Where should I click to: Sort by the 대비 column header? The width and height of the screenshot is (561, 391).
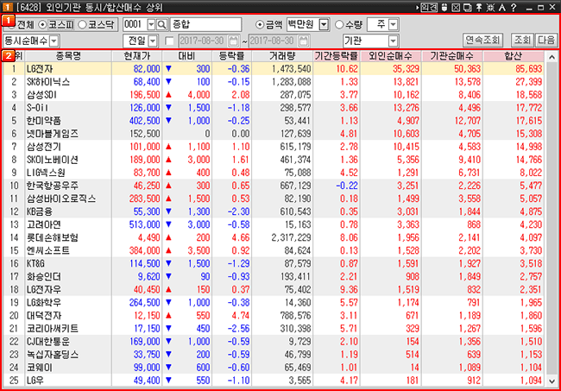point(186,56)
